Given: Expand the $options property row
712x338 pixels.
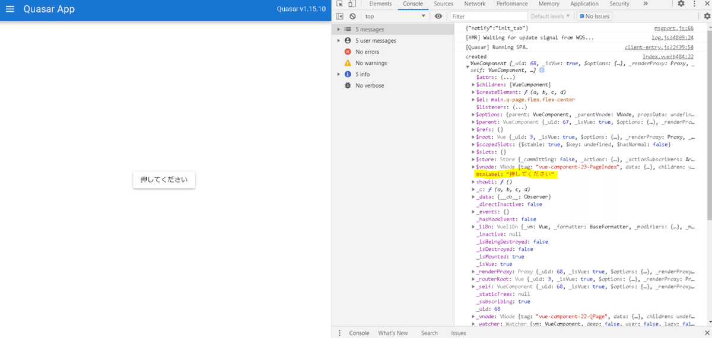Looking at the screenshot, I should [473, 114].
